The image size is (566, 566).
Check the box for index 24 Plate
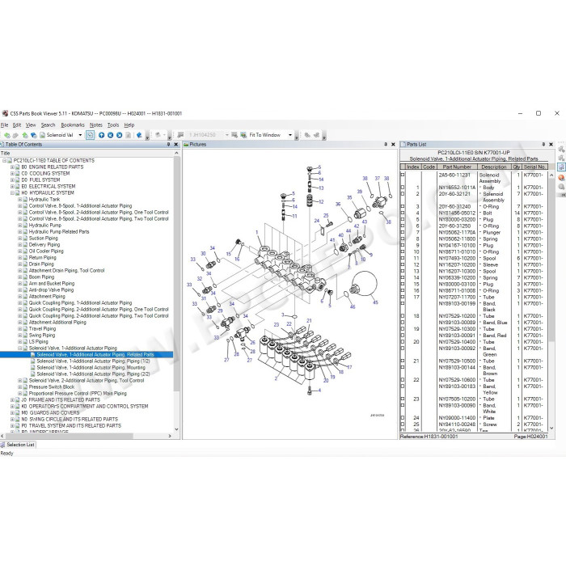click(403, 418)
